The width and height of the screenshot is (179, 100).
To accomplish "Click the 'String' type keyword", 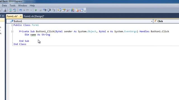I will tap(46, 35).
